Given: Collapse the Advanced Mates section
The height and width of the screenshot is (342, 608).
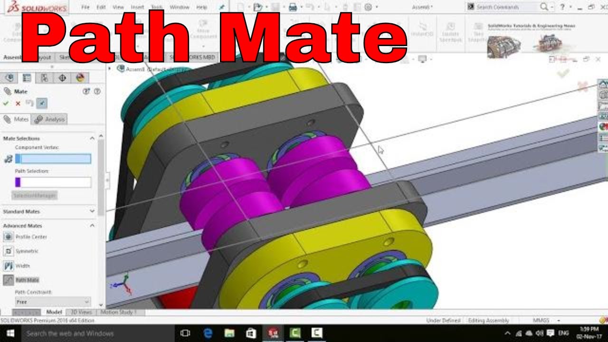Looking at the screenshot, I should 92,226.
